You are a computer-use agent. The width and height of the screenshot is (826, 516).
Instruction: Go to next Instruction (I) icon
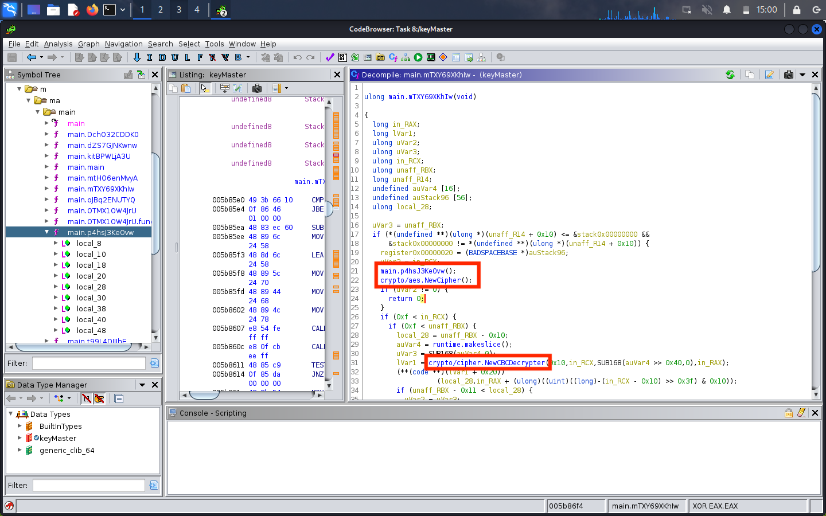click(150, 57)
